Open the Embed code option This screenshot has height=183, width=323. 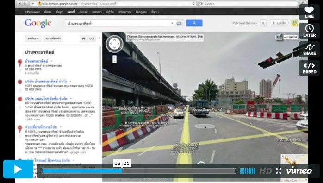309,68
